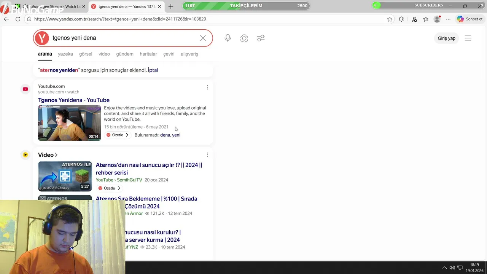Image resolution: width=487 pixels, height=274 pixels.
Task: Switch to the görsel images tab
Action: (86, 54)
